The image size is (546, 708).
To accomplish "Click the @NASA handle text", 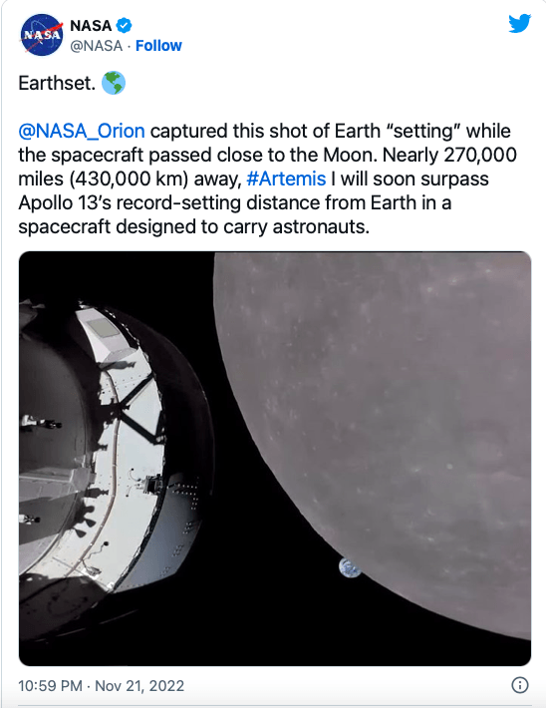I will [x=96, y=46].
